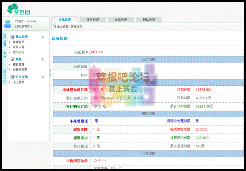
Task: Click the 管理首页 breadcrumb link
Action: 76,27
